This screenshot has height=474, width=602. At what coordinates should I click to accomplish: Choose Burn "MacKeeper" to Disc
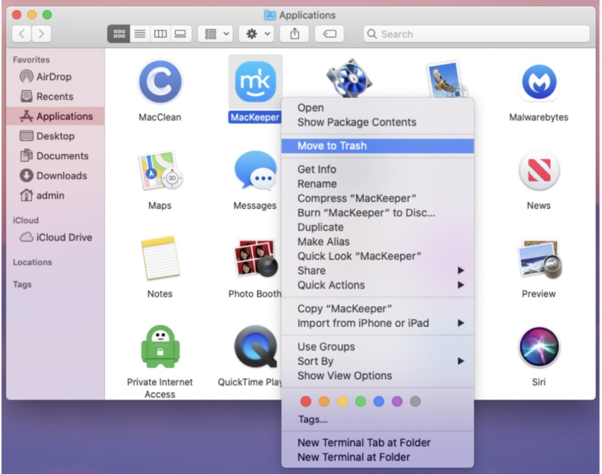[378, 213]
